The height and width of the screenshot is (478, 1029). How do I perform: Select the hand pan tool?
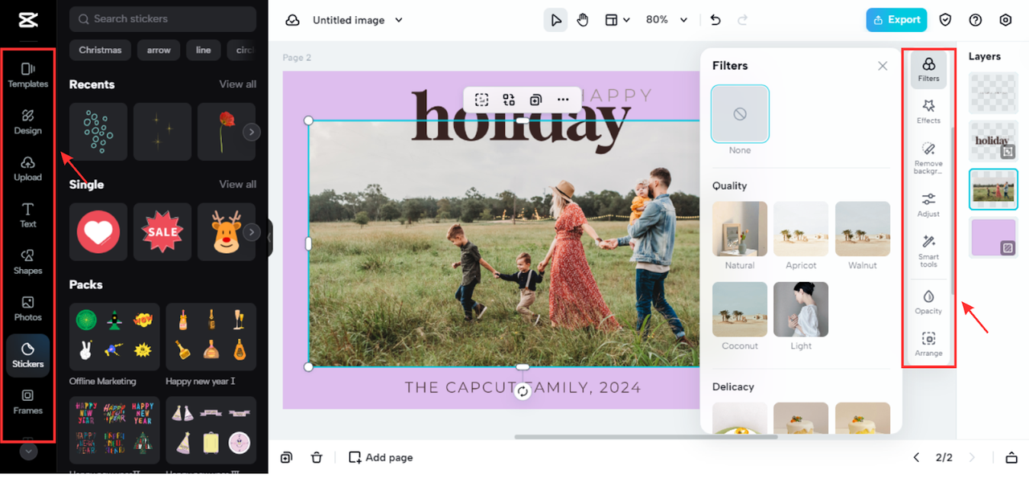tap(583, 20)
